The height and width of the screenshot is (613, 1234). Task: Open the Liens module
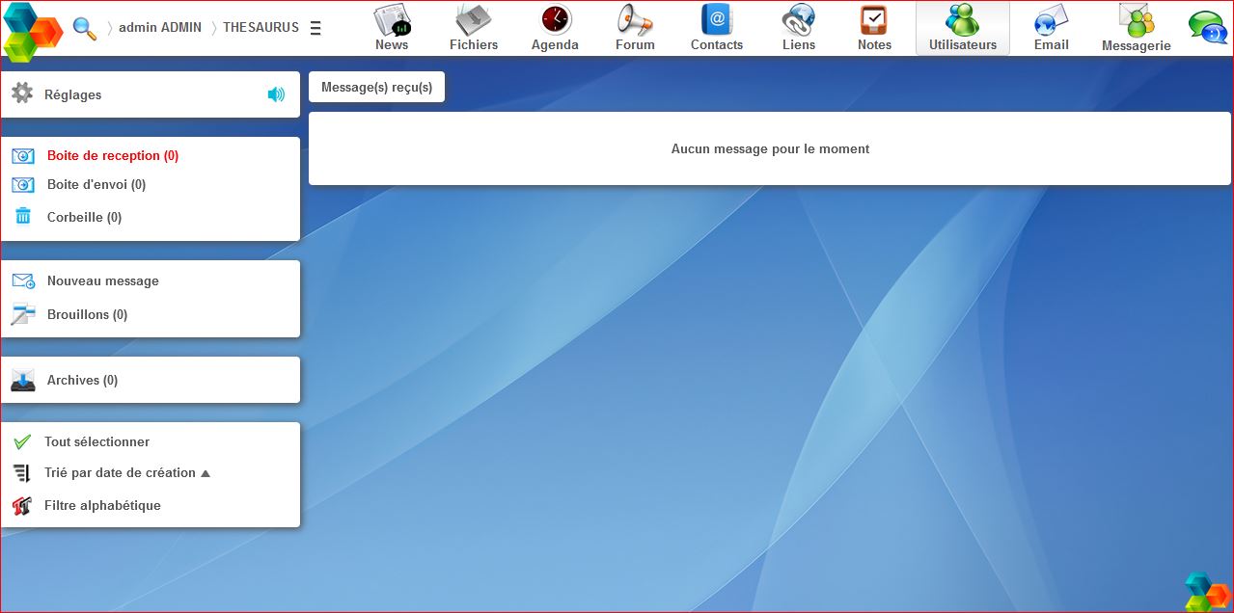click(x=798, y=27)
